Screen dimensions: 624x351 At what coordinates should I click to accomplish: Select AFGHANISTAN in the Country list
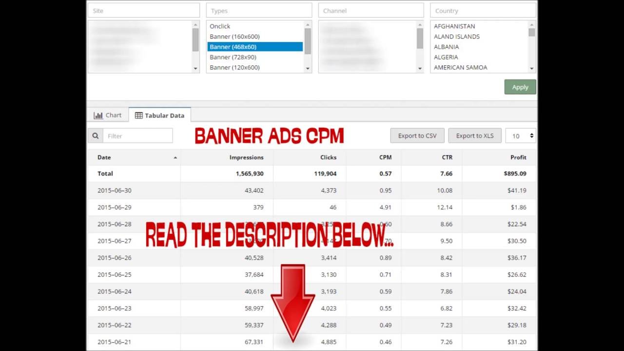click(x=454, y=26)
